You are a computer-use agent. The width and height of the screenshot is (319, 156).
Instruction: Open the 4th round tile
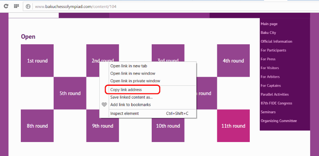tap(233, 61)
